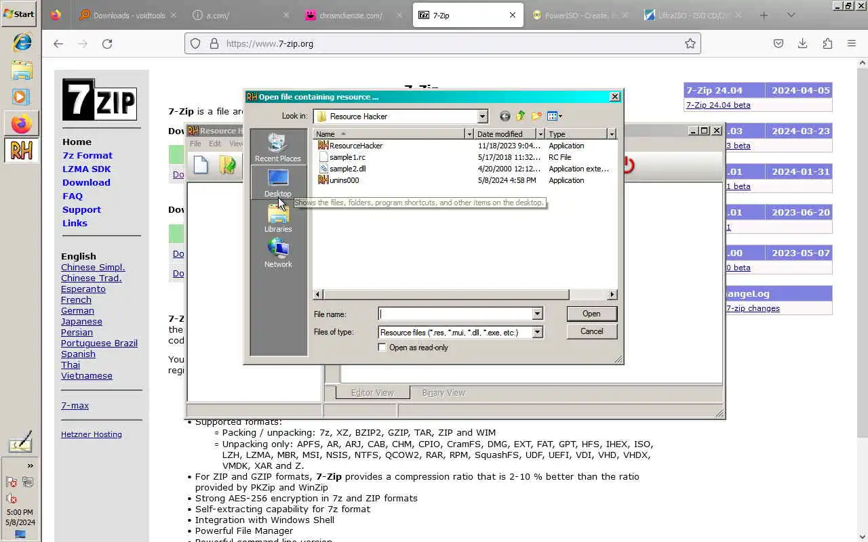
Task: Open Name column filter dropdown arrow
Action: pos(469,134)
